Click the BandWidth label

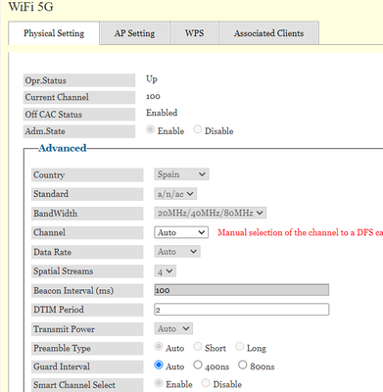pyautogui.click(x=87, y=214)
